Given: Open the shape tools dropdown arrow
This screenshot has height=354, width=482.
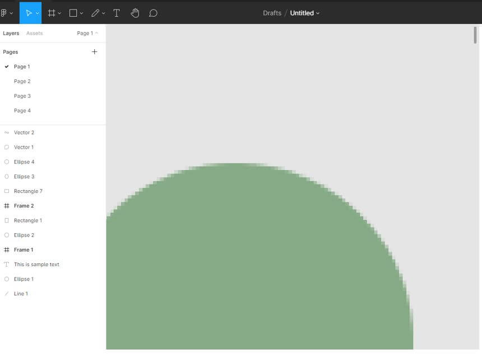Looking at the screenshot, I should tap(81, 13).
